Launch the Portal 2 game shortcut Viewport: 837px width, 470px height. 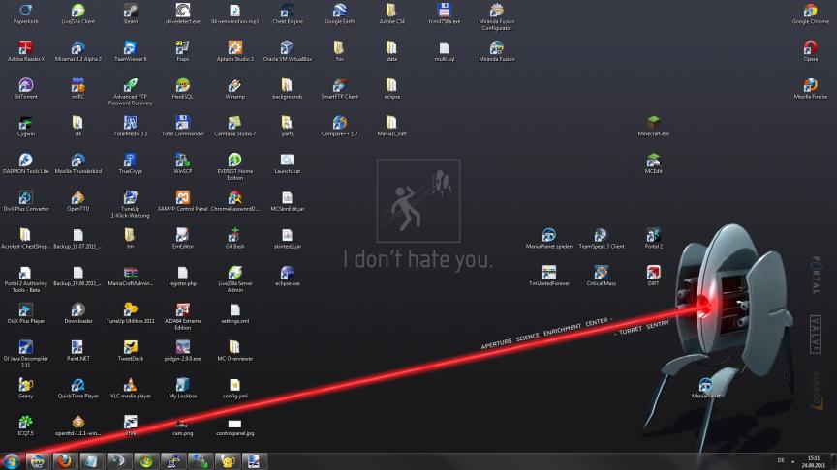[653, 238]
